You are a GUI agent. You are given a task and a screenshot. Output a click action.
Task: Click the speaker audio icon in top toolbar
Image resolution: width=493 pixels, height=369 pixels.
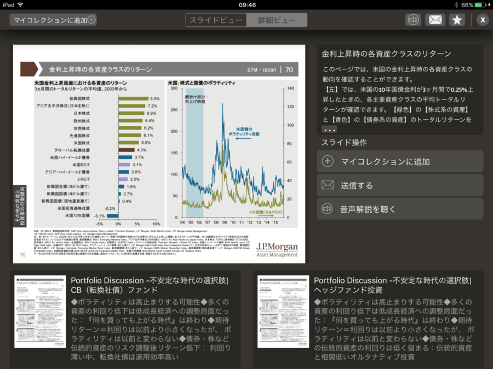point(413,20)
